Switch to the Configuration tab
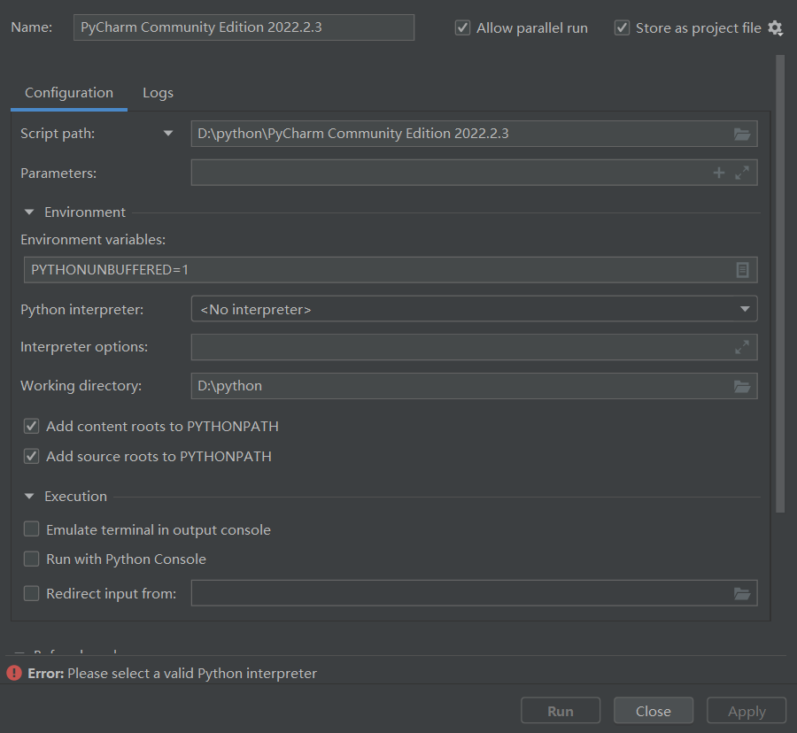The height and width of the screenshot is (733, 797). coord(69,93)
